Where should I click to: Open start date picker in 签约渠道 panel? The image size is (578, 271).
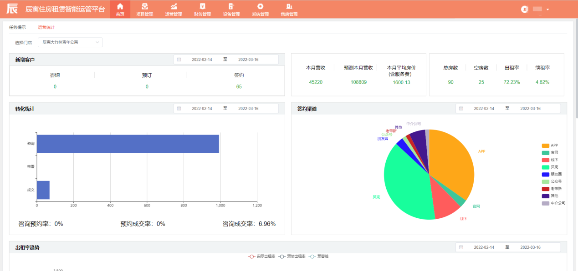point(484,109)
